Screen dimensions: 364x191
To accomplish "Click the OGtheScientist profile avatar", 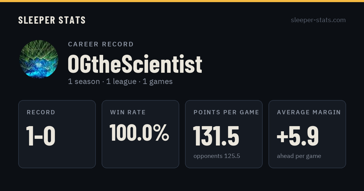I will (39, 59).
